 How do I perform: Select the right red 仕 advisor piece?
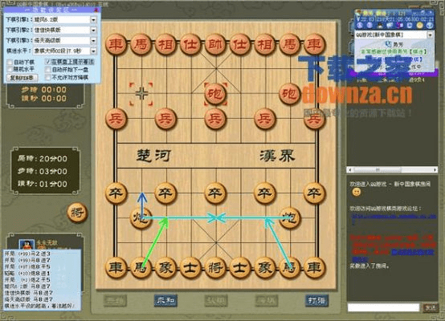[x=240, y=44]
